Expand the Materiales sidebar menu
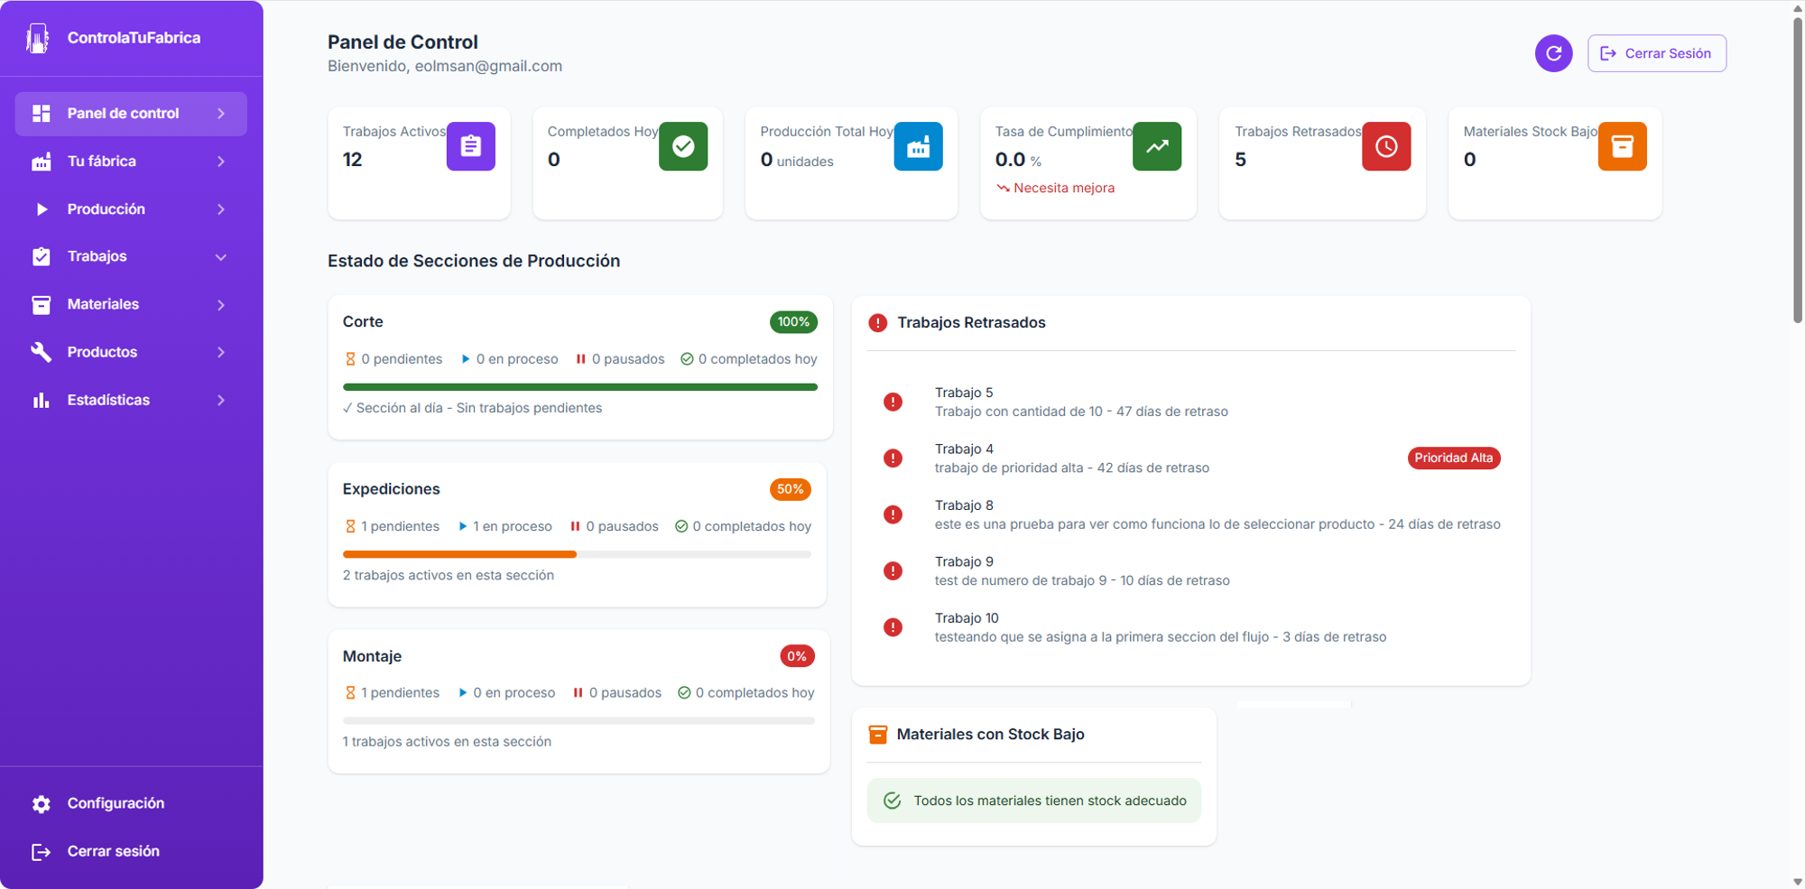This screenshot has width=1805, height=889. [x=221, y=304]
